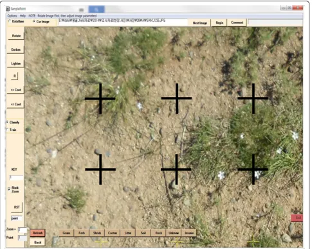Open the Options menu
This screenshot has height=249, width=312.
click(12, 16)
